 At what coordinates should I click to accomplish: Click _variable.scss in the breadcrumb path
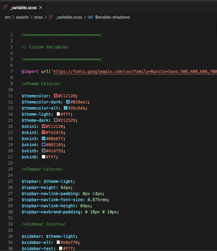69,17
